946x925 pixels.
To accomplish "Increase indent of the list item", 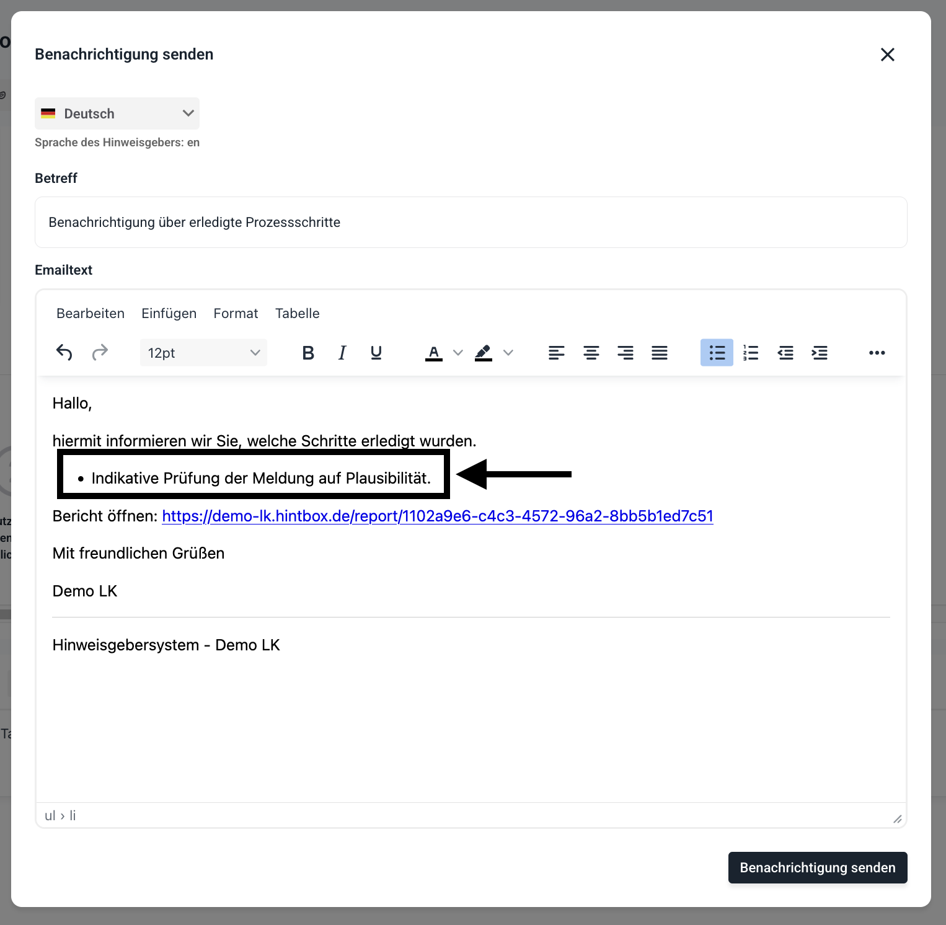I will click(x=820, y=353).
